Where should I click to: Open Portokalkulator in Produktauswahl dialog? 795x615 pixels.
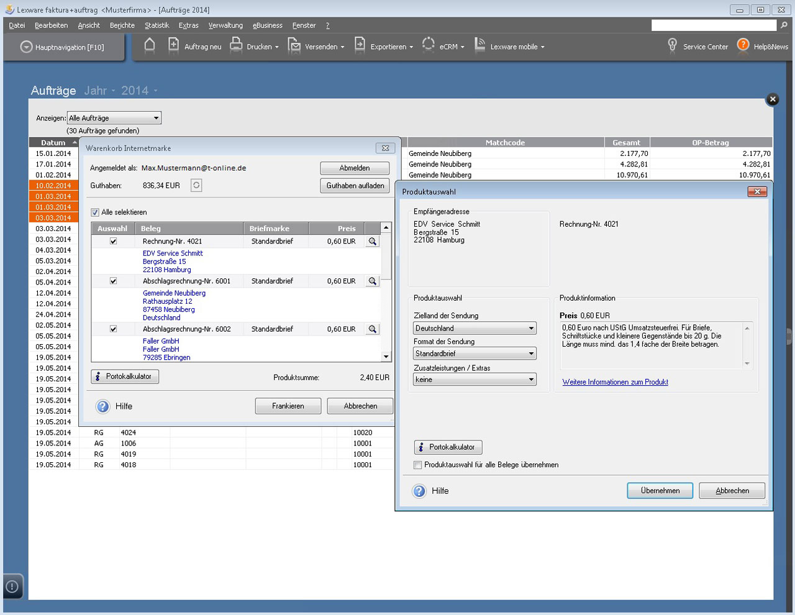coord(448,447)
